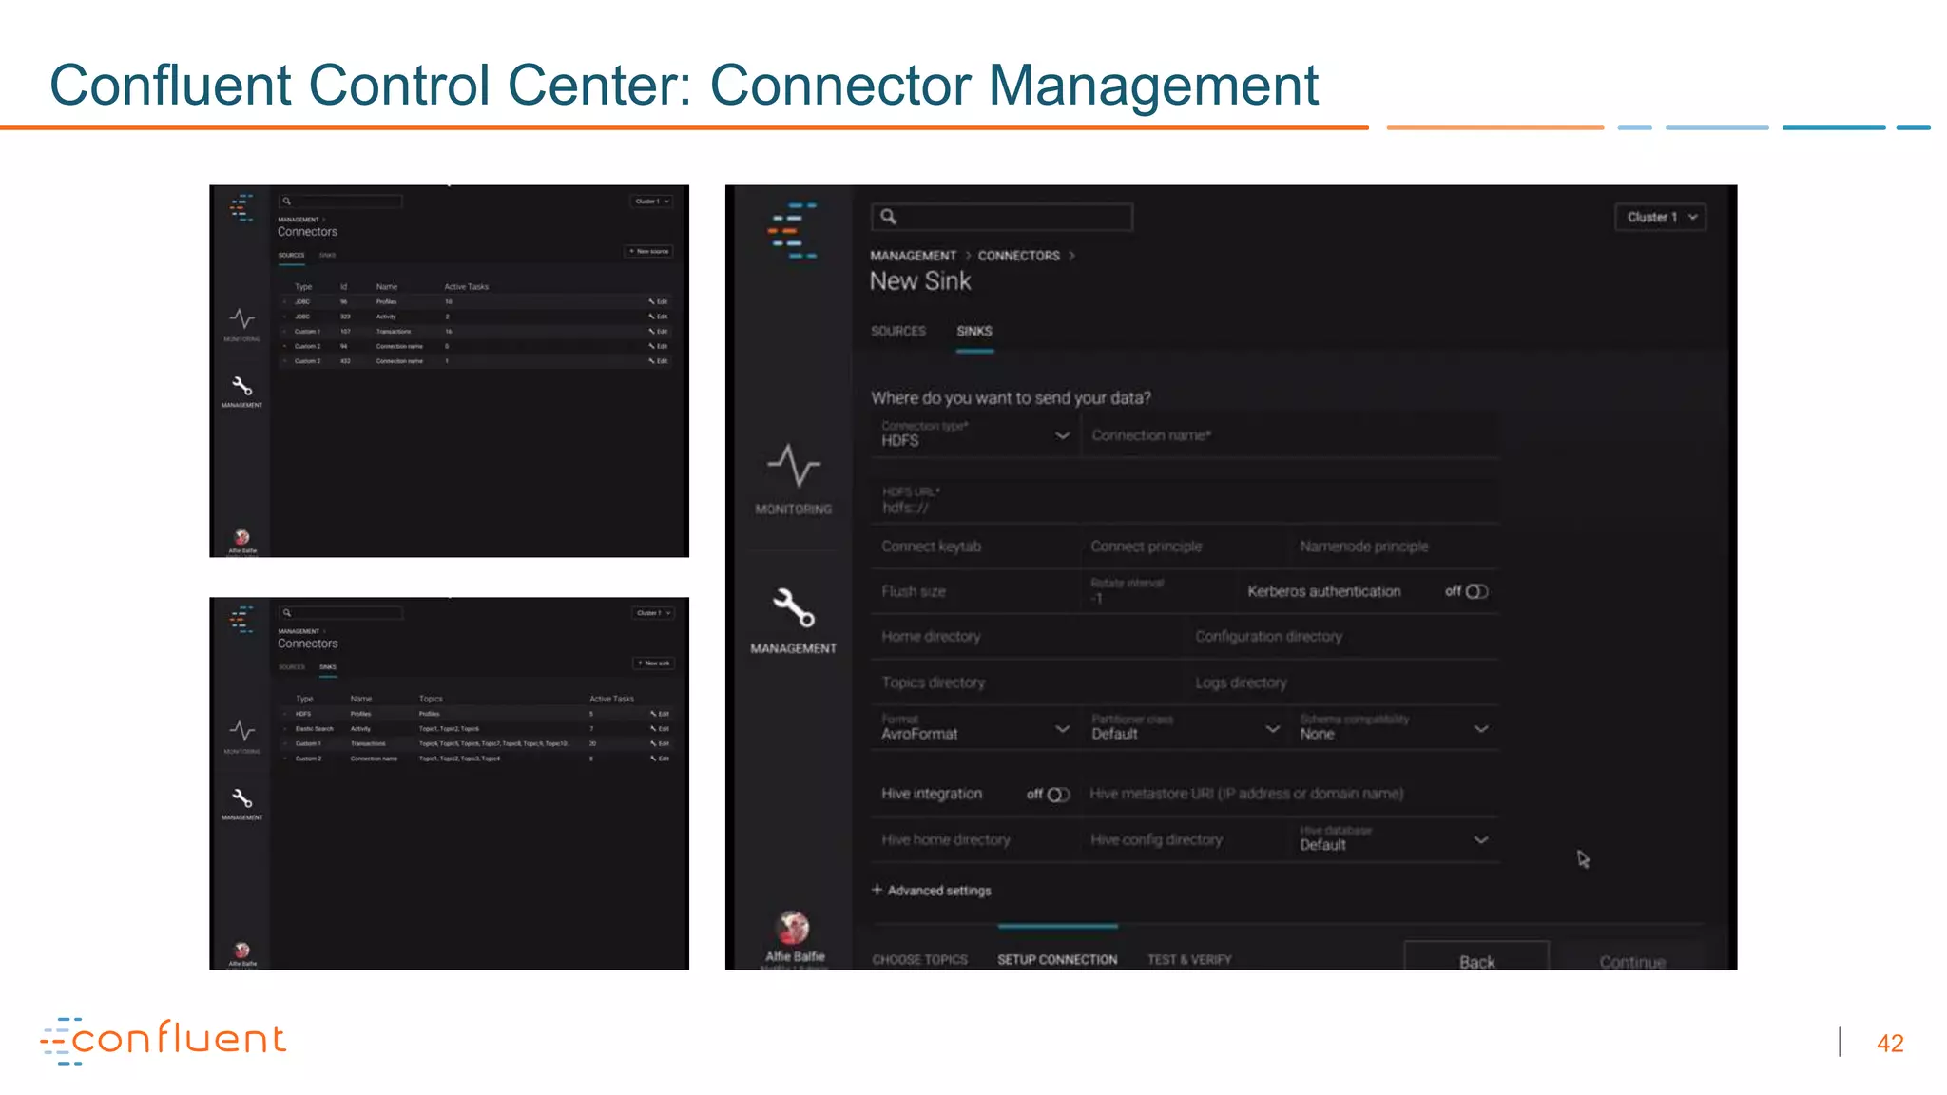Open Partitioner class Default dropdown

pyautogui.click(x=1185, y=728)
